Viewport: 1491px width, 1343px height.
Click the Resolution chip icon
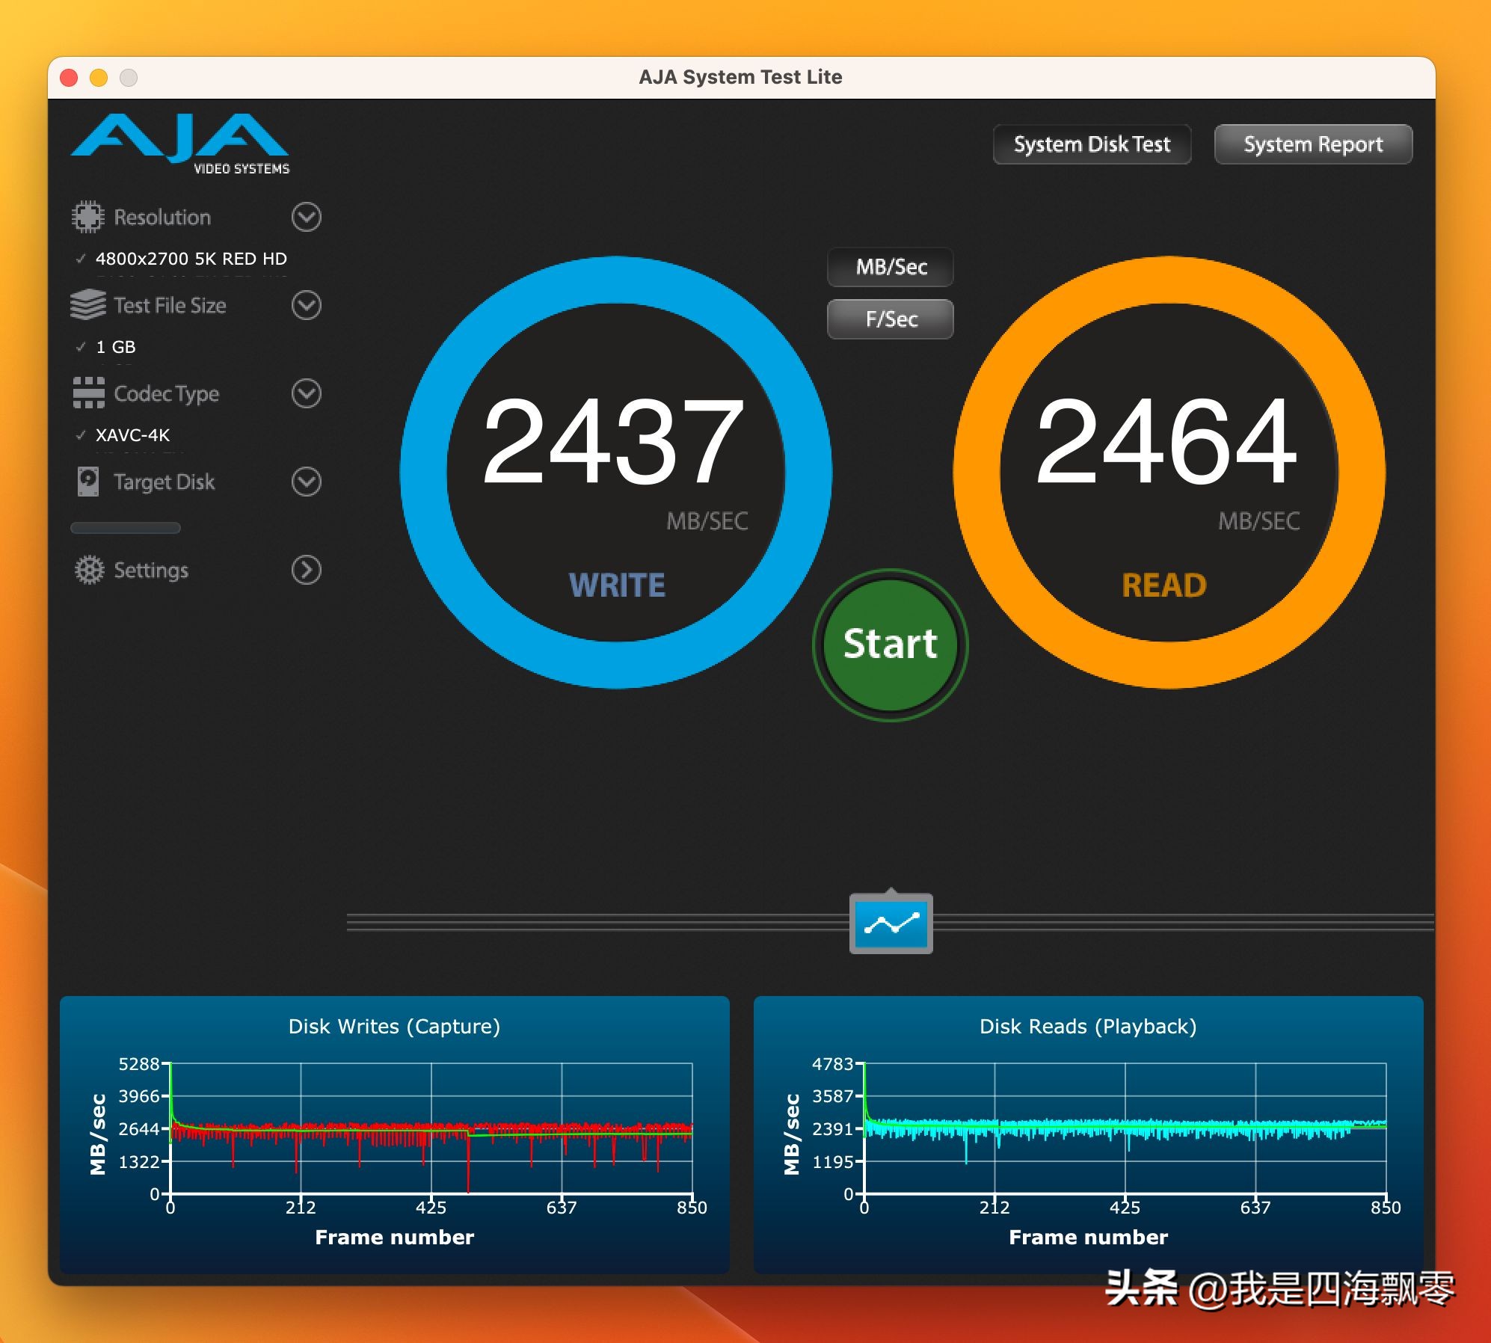pyautogui.click(x=87, y=217)
